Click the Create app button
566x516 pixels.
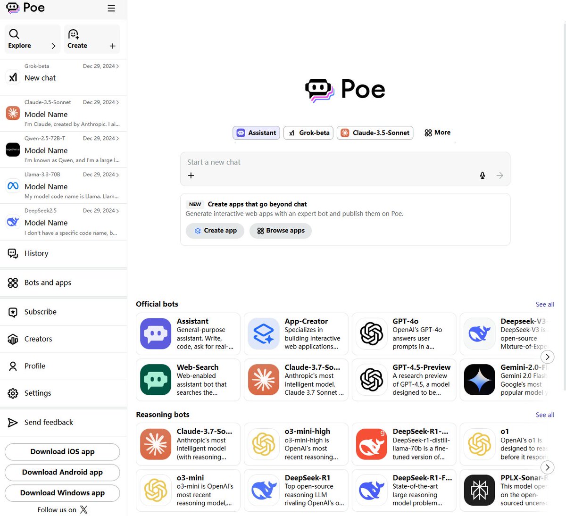[215, 231]
